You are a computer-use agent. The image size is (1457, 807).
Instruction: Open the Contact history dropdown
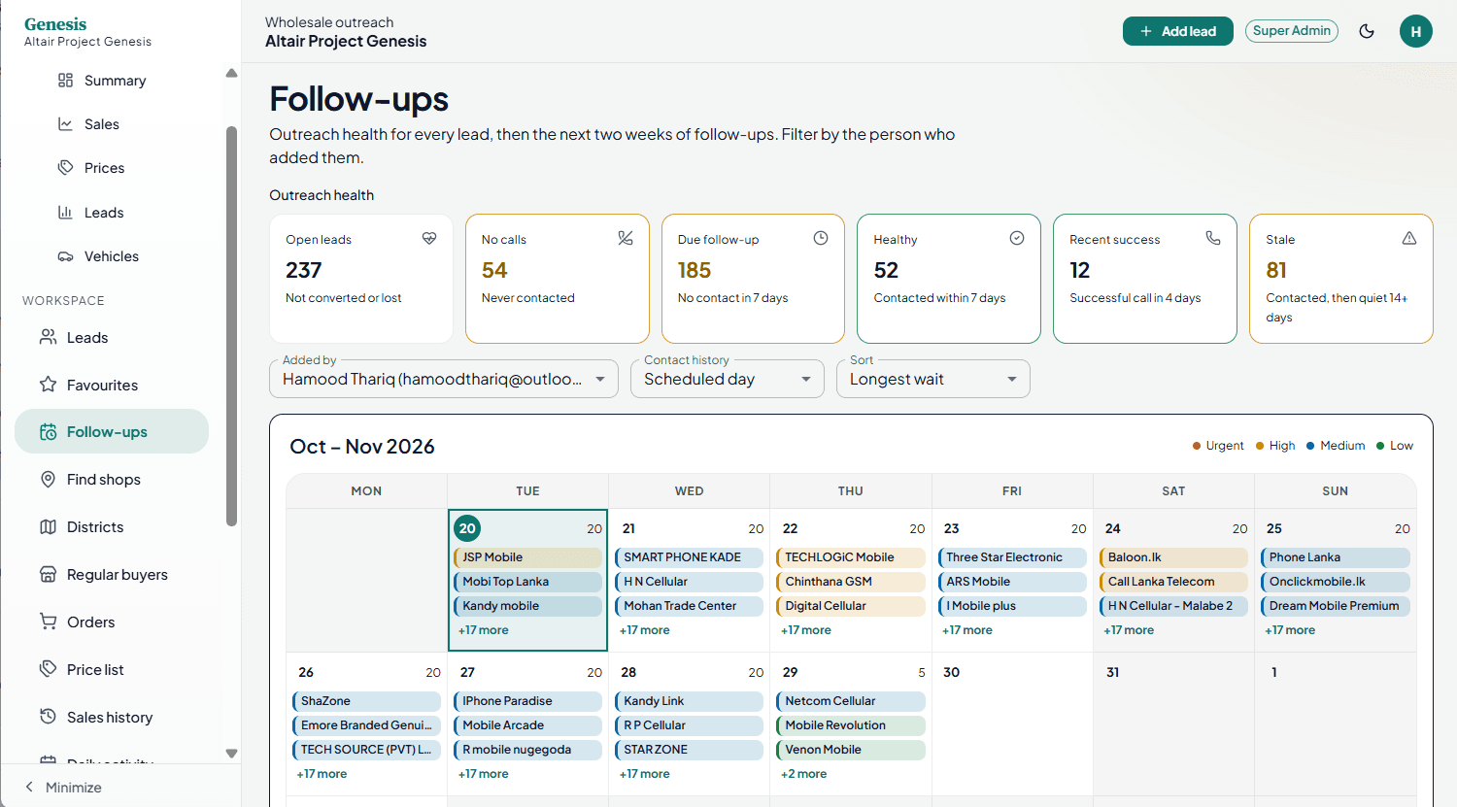pyautogui.click(x=728, y=379)
